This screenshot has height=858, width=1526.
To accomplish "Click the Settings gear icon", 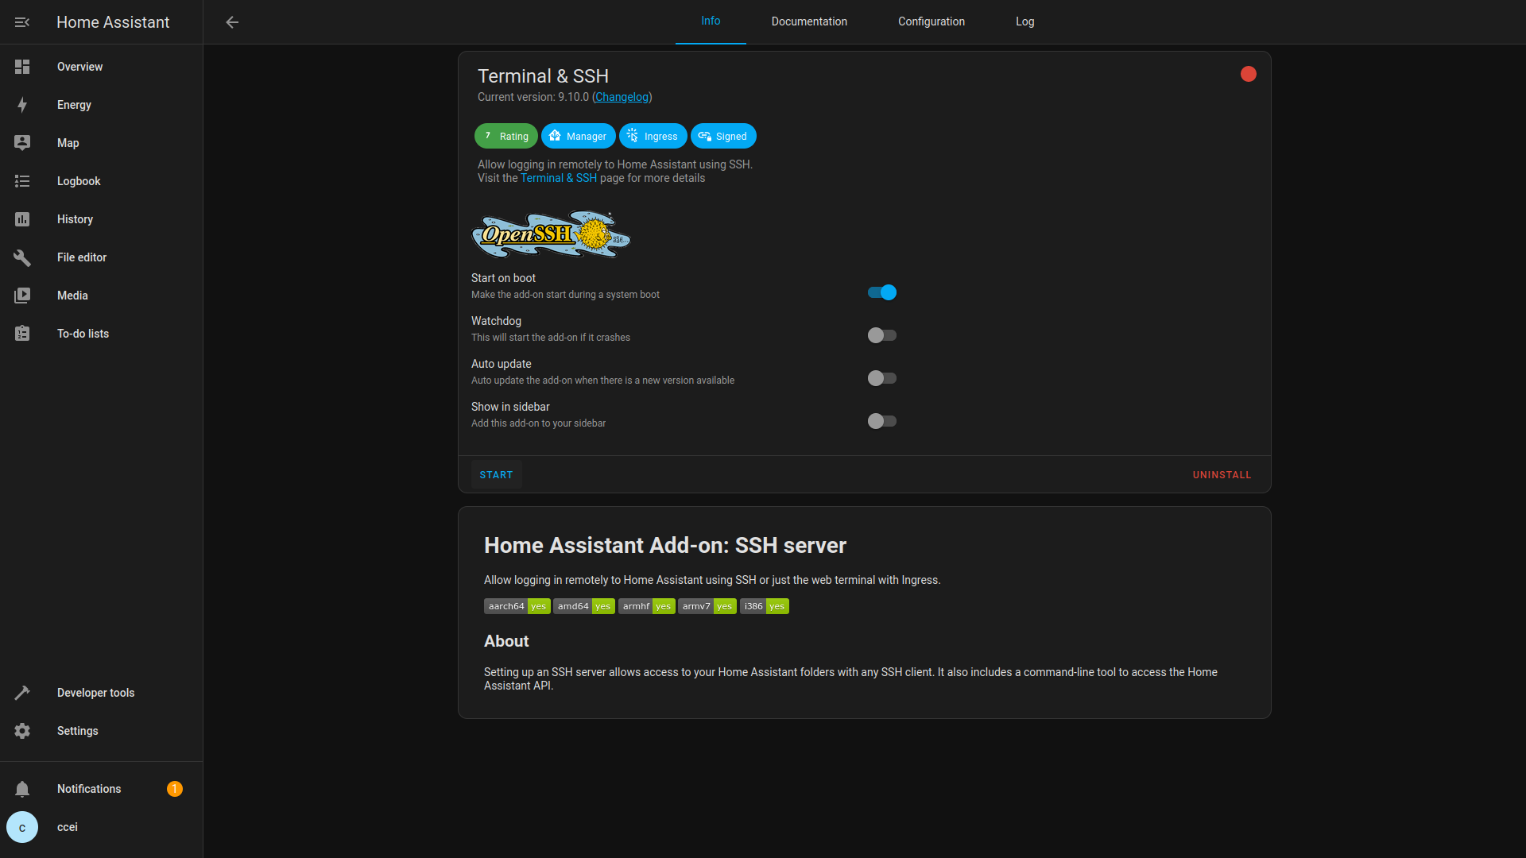I will tap(22, 731).
